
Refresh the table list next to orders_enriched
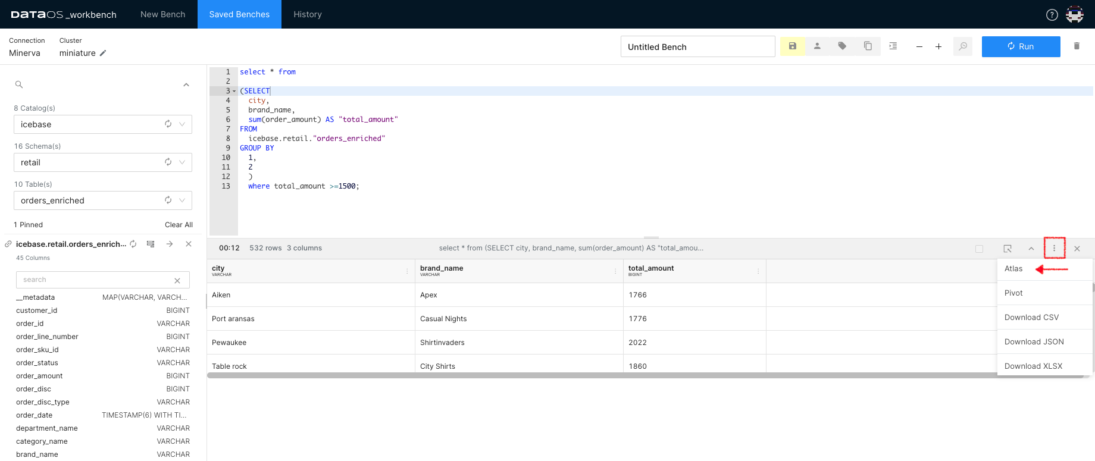tap(168, 200)
